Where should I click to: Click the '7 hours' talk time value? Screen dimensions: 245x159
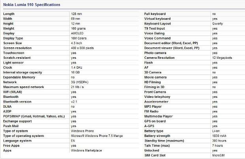tap(217, 146)
